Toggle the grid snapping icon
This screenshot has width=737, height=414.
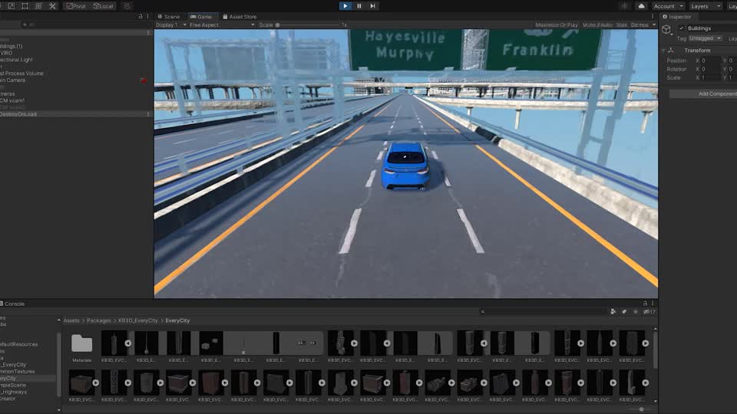click(x=127, y=6)
